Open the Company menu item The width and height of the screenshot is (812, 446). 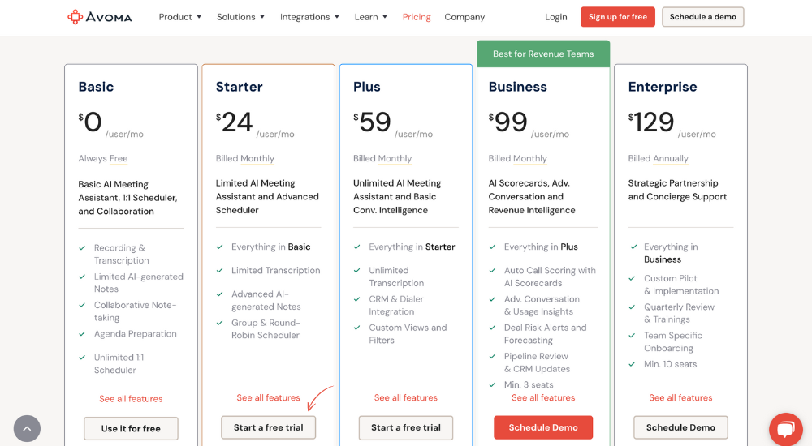[464, 17]
